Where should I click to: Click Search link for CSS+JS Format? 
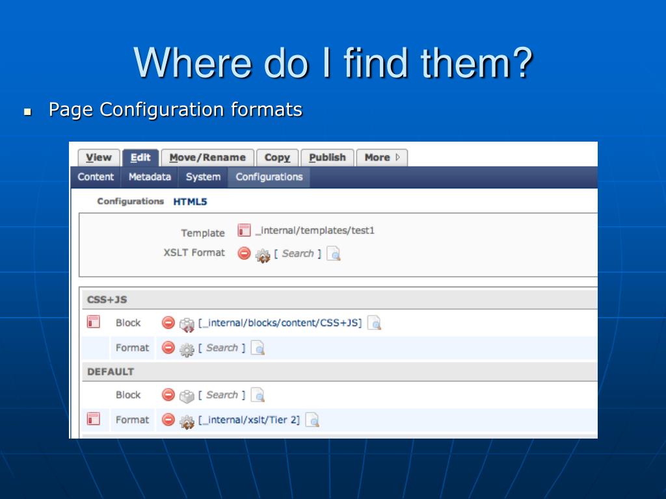222,348
